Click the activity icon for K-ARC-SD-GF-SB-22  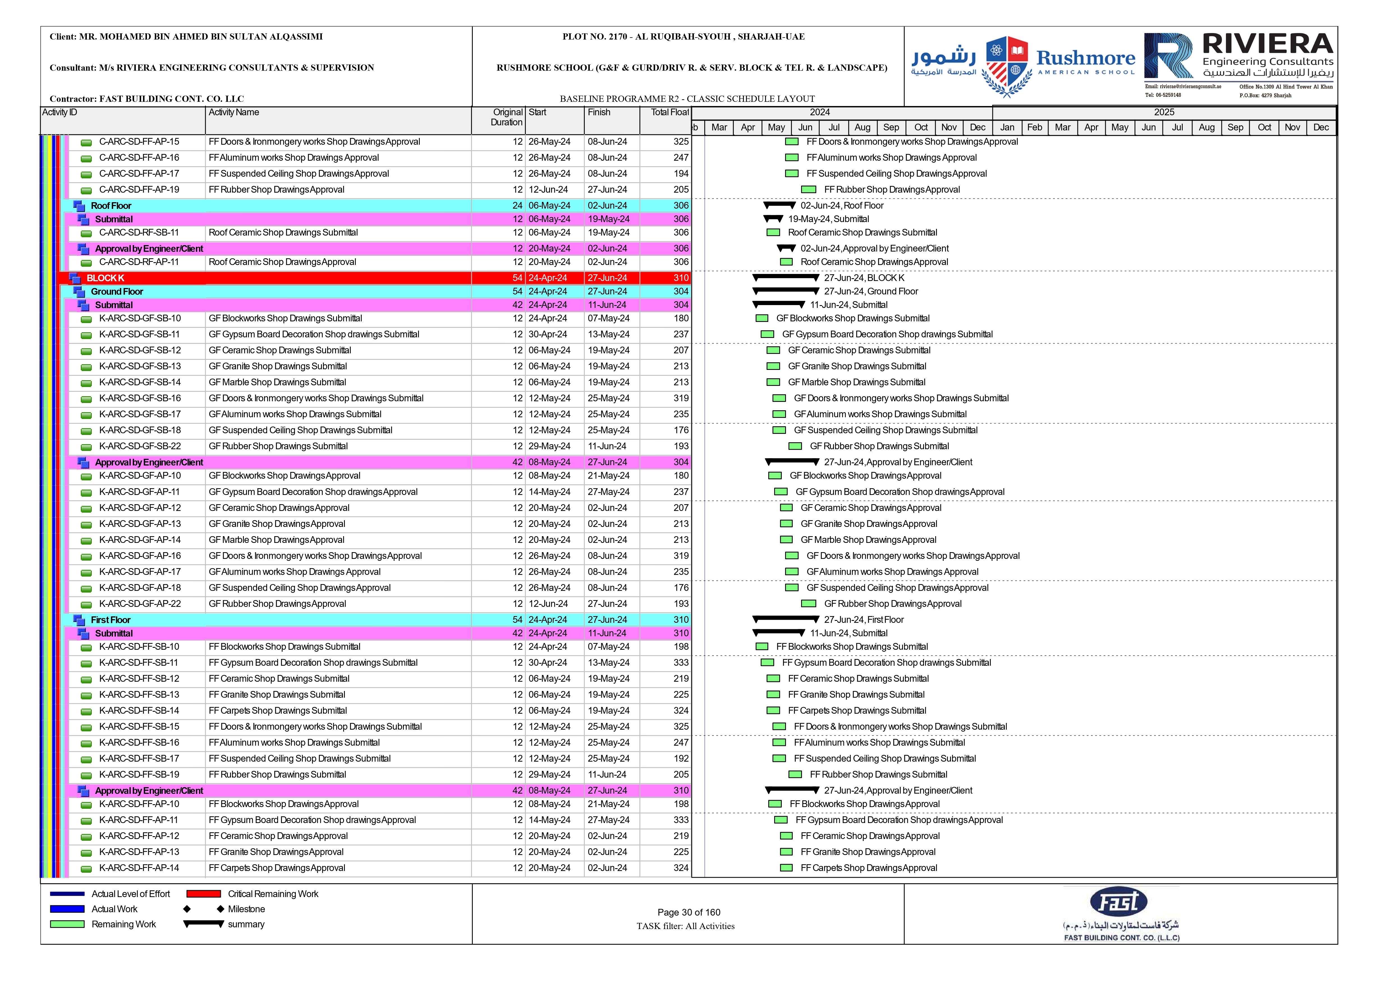[87, 447]
